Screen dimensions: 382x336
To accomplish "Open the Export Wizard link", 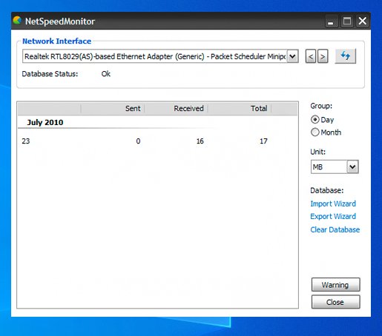I will click(x=333, y=216).
